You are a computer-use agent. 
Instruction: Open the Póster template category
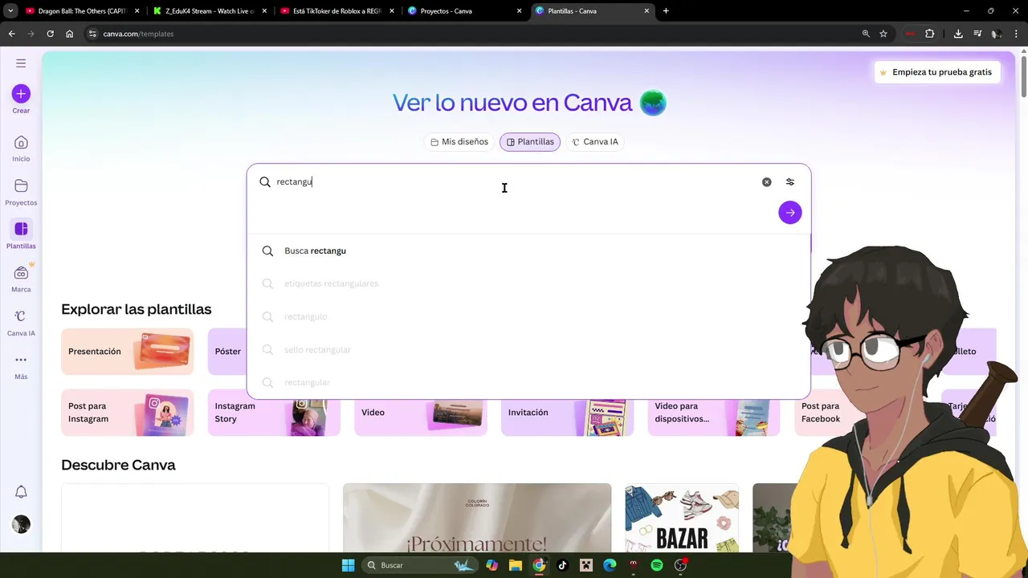tap(227, 352)
